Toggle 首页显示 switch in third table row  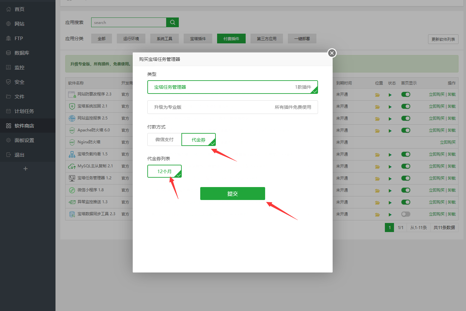coord(406,118)
